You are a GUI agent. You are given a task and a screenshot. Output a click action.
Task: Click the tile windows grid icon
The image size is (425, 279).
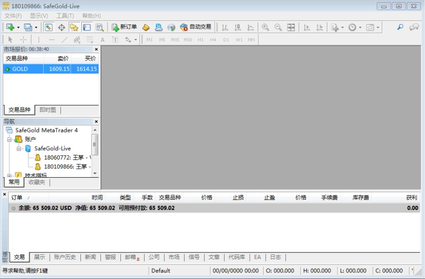(x=291, y=27)
